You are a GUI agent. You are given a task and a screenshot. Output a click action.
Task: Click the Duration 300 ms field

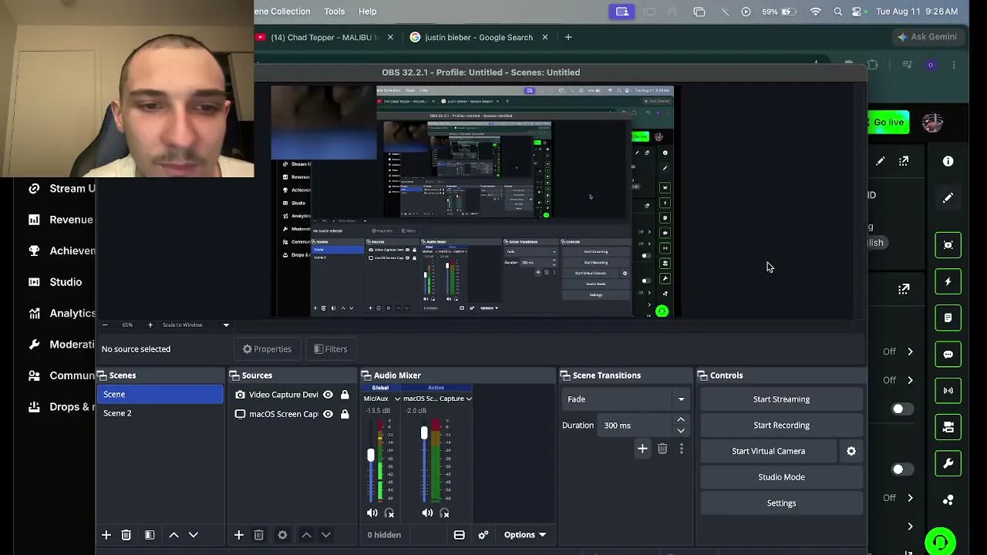[635, 425]
